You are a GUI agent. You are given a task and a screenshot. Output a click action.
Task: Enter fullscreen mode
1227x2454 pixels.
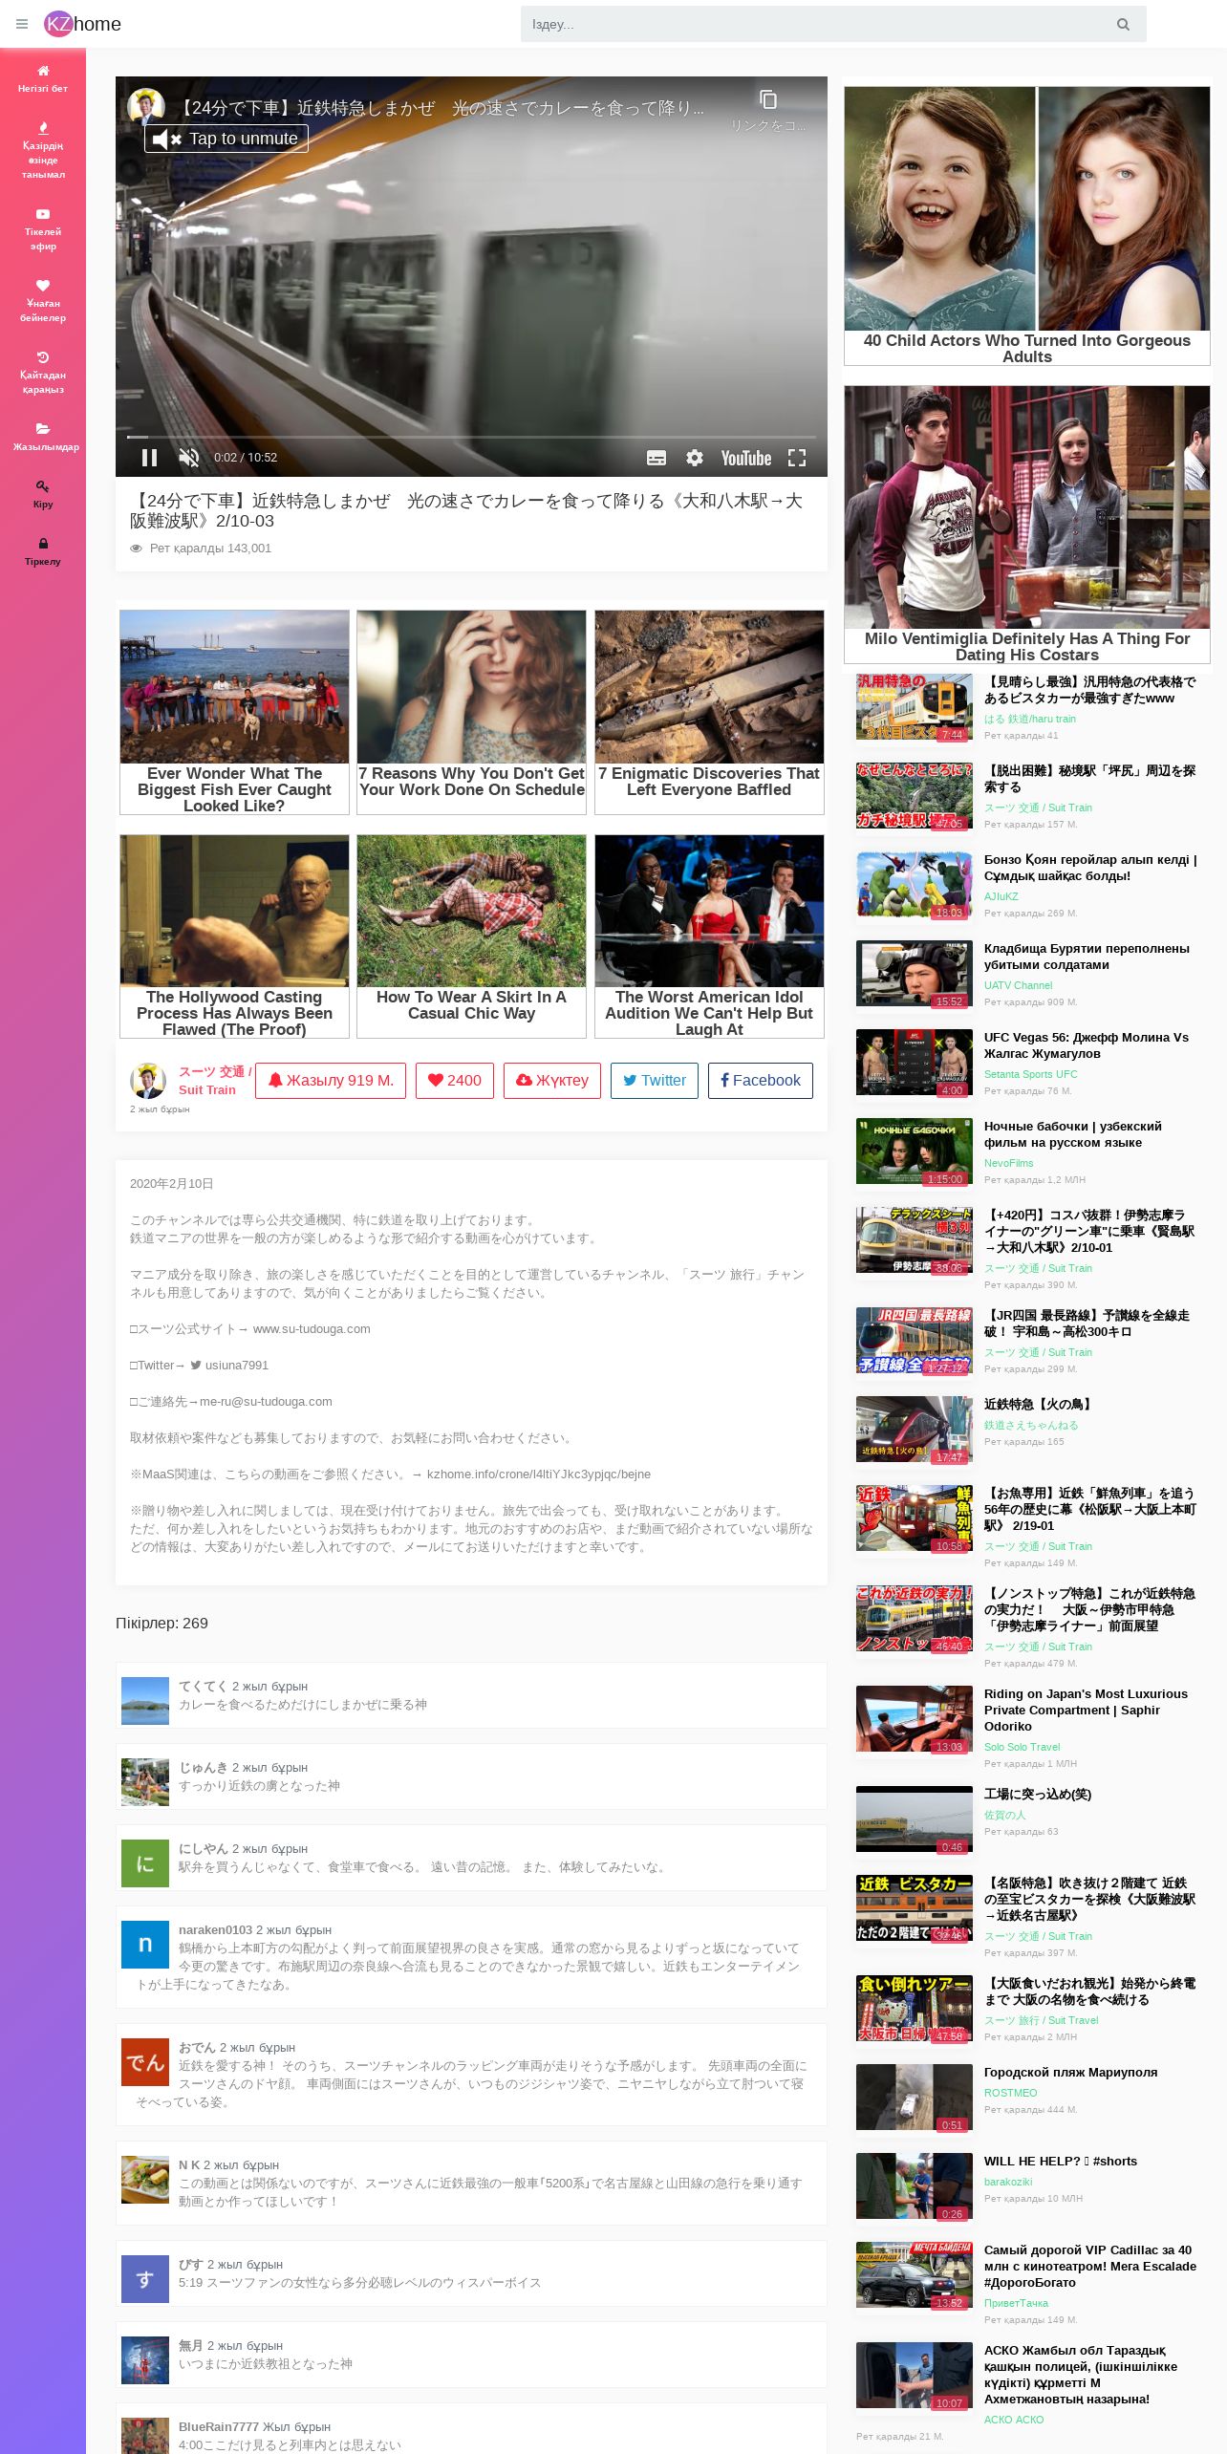coord(797,458)
